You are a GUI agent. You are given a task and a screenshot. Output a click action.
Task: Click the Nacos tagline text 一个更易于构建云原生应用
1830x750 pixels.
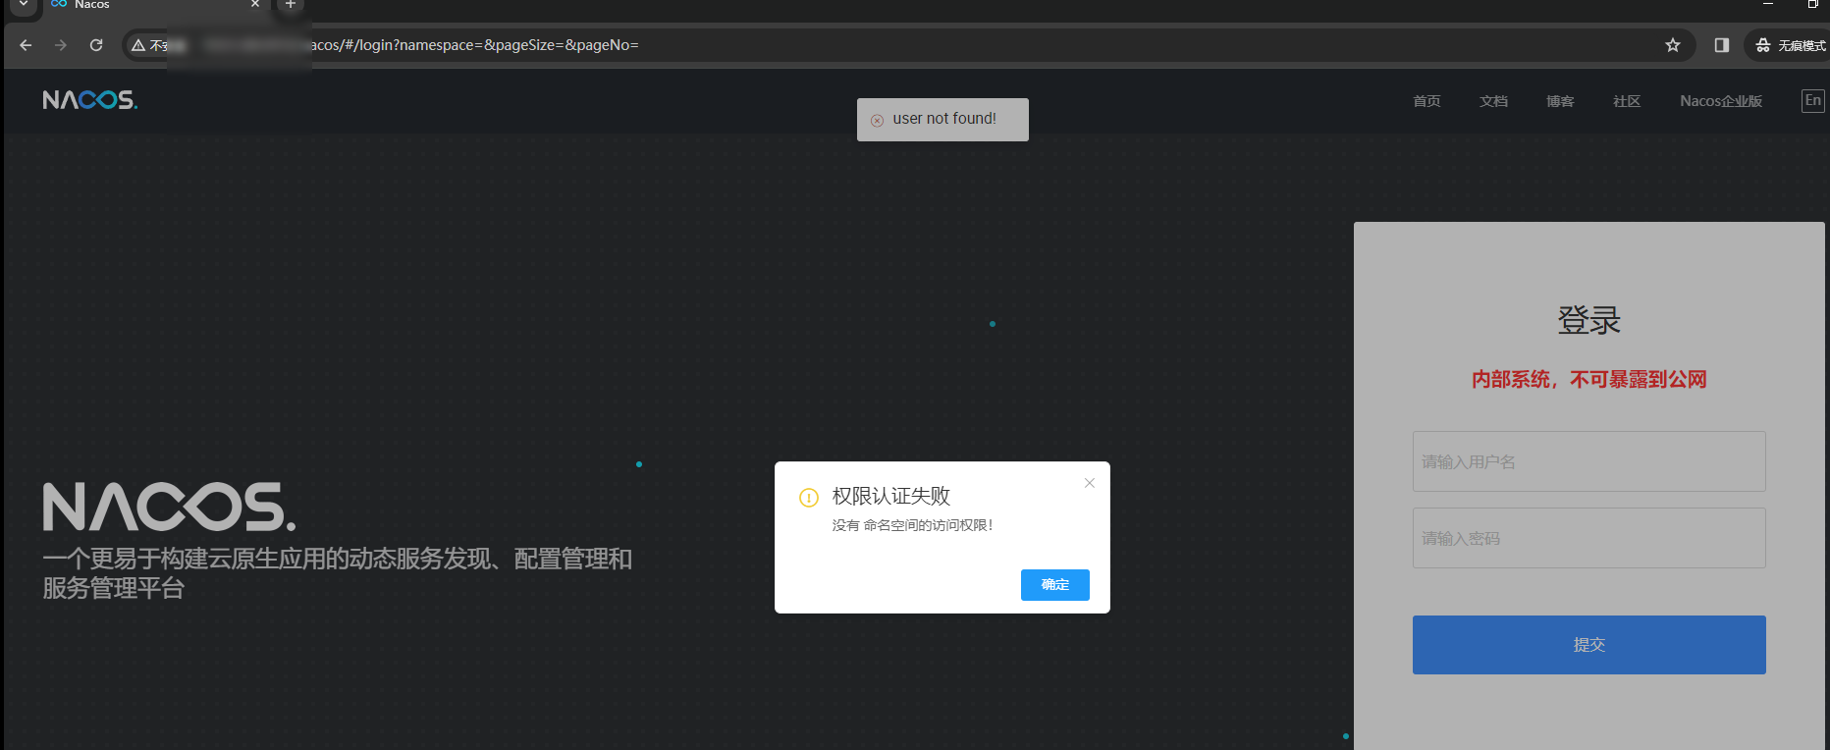tap(338, 573)
